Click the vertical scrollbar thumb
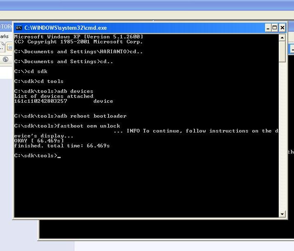 (282, 52)
